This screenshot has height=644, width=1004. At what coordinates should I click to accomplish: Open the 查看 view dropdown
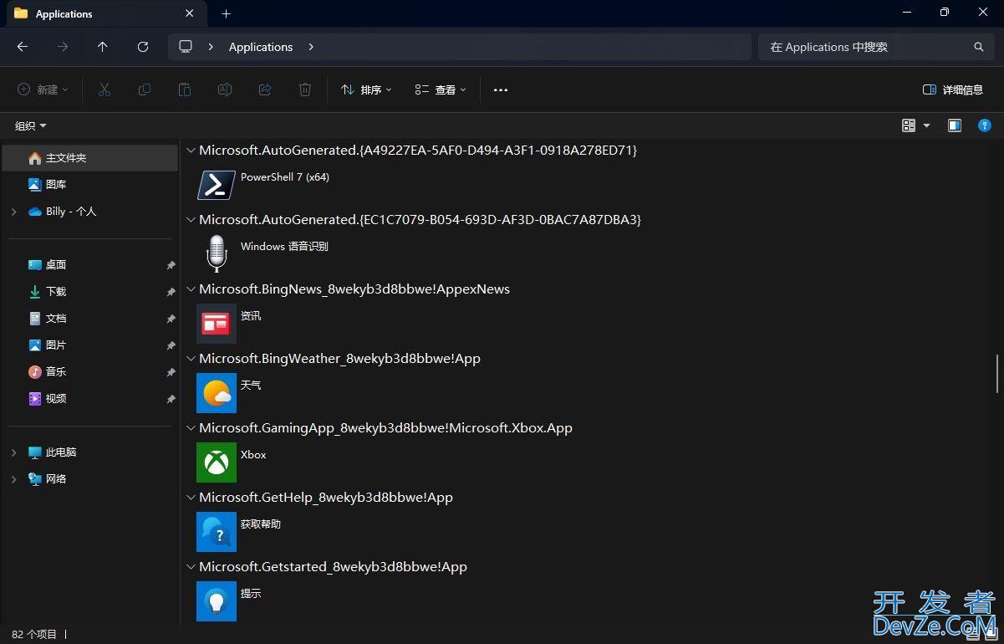coord(441,89)
